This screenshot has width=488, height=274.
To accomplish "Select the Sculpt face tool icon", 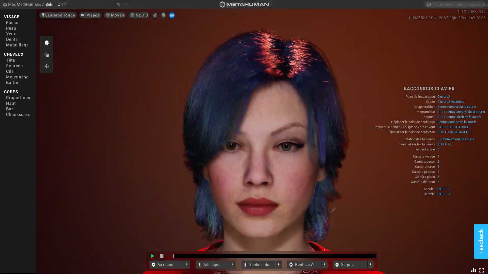I will (47, 43).
